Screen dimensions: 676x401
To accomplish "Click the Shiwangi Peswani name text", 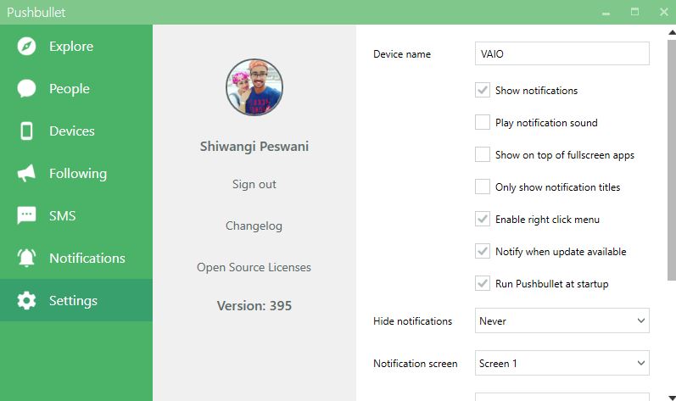I will coord(254,147).
